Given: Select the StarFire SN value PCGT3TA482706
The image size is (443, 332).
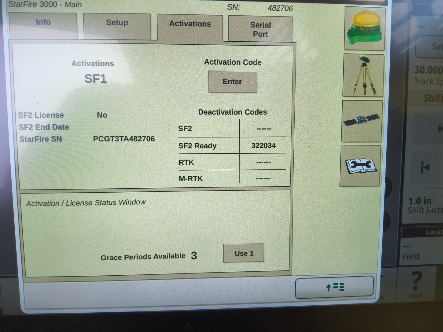Looking at the screenshot, I should tap(124, 139).
